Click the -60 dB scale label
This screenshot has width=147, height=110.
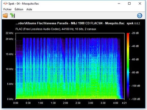[x=135, y=59]
